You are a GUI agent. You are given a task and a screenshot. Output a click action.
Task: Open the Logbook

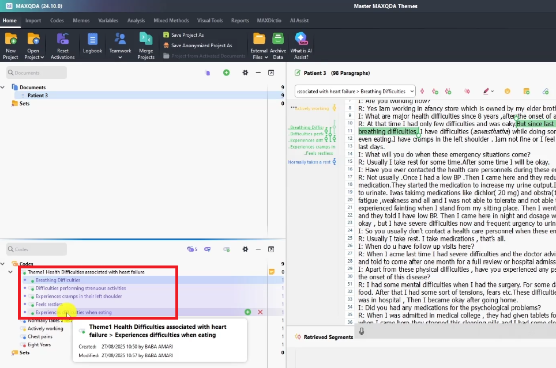click(x=92, y=40)
